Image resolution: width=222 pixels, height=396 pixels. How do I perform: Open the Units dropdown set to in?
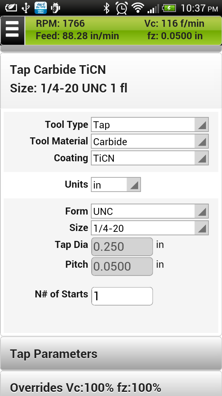[x=116, y=184]
